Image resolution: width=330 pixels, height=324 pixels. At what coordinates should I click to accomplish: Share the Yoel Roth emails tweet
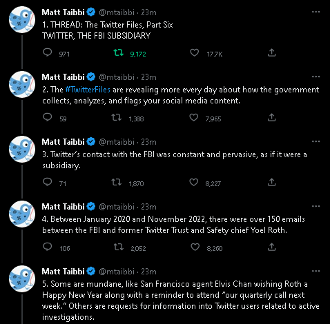coord(271,247)
